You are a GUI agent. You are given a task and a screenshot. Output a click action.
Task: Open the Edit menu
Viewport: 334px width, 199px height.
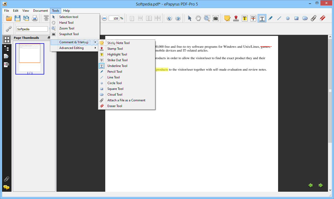(16, 11)
